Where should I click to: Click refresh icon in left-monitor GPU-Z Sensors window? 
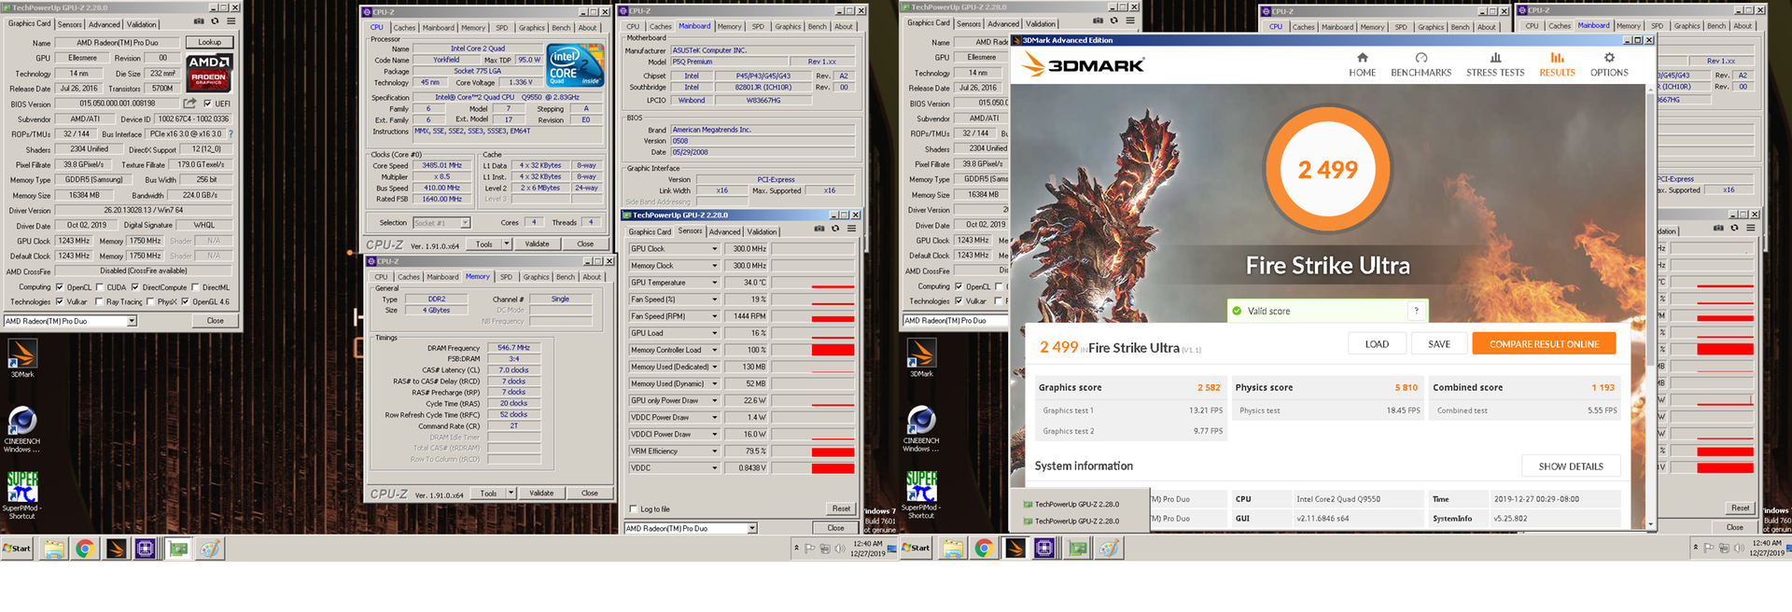[835, 229]
